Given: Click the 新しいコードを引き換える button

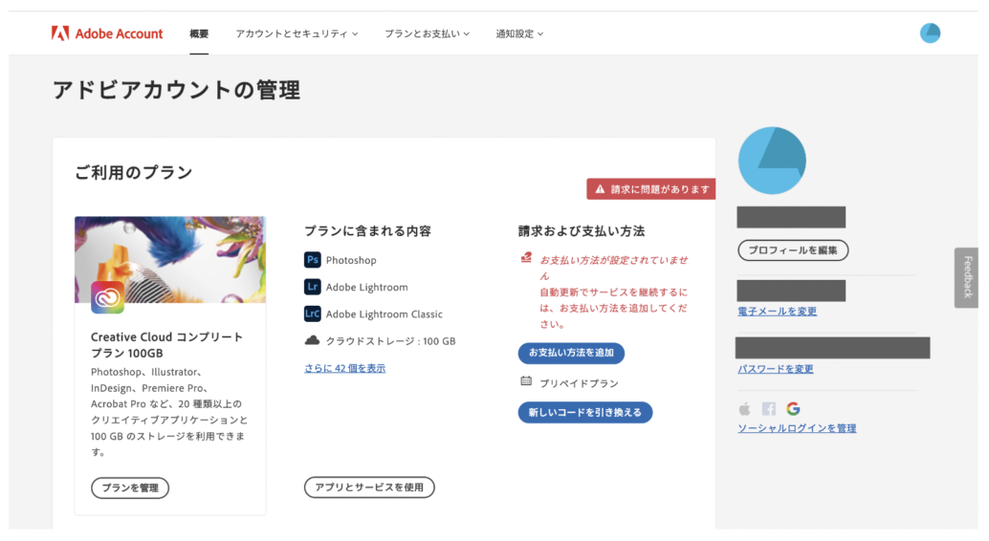Looking at the screenshot, I should coord(584,412).
